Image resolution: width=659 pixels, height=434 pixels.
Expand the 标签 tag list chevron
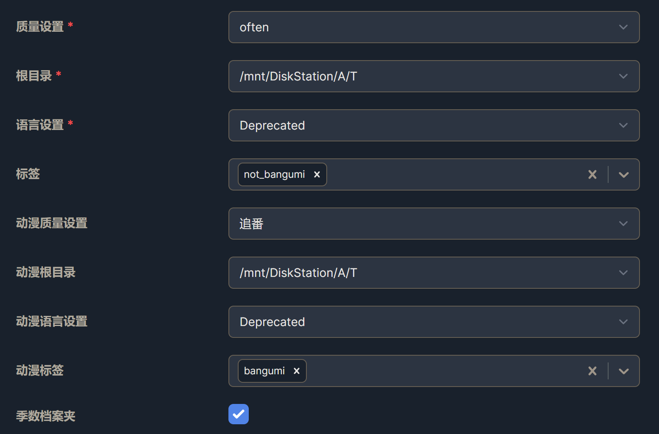pyautogui.click(x=623, y=174)
